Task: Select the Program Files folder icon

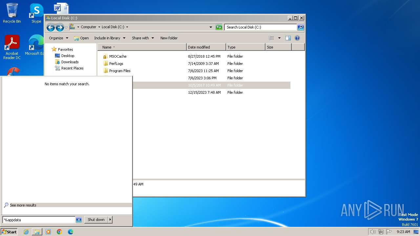Action: pos(105,71)
